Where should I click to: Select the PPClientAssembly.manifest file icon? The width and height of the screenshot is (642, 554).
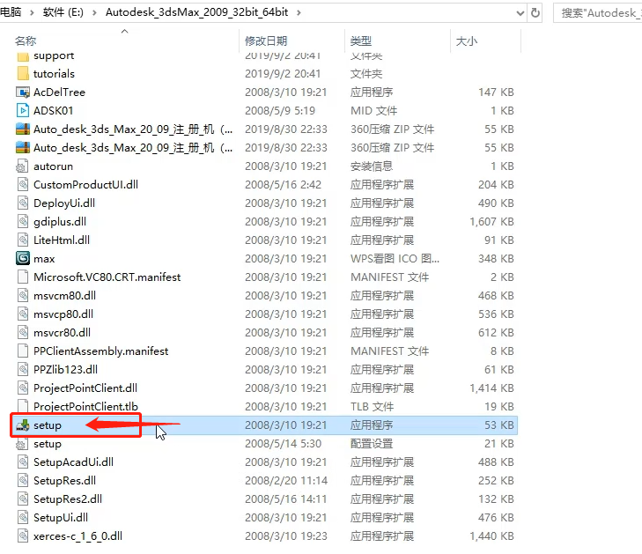pos(23,351)
